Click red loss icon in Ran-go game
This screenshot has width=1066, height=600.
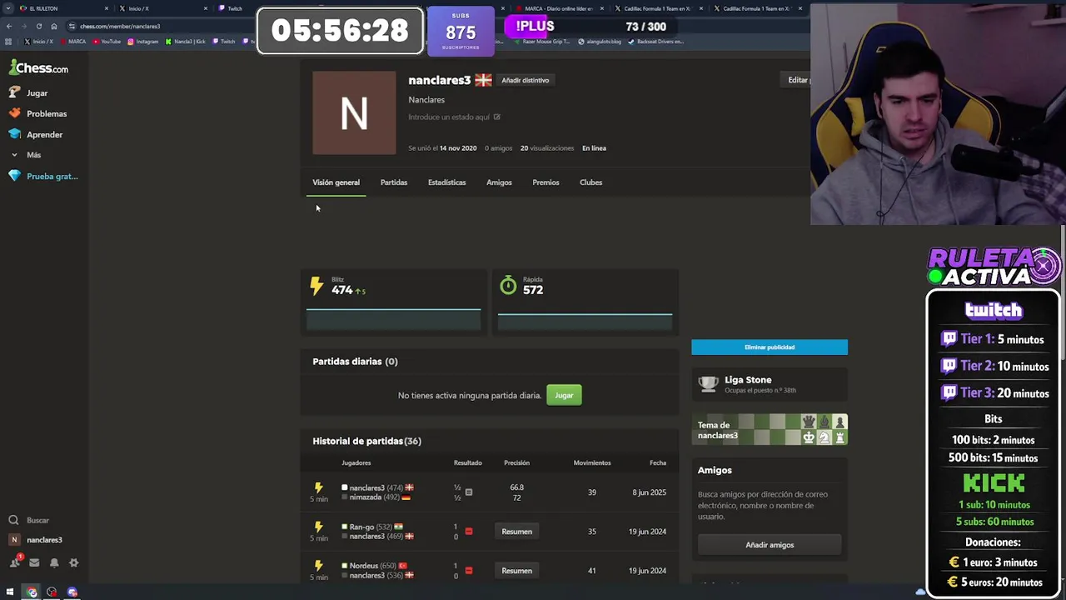[468, 532]
